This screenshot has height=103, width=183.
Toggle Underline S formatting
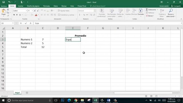20,15
